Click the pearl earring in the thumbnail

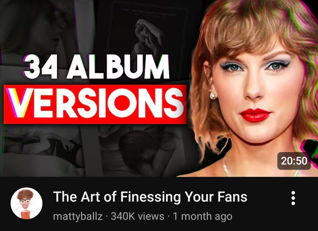[x=213, y=95]
